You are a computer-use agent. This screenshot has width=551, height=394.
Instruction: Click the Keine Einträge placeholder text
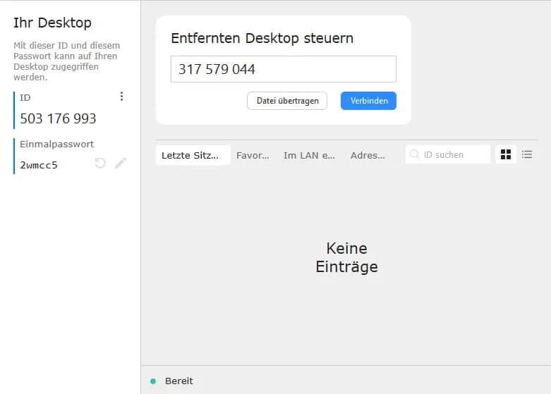click(x=346, y=258)
